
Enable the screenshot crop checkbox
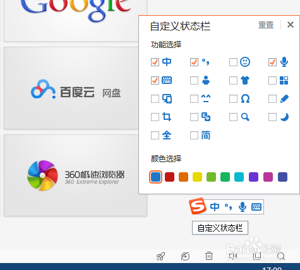click(x=155, y=117)
